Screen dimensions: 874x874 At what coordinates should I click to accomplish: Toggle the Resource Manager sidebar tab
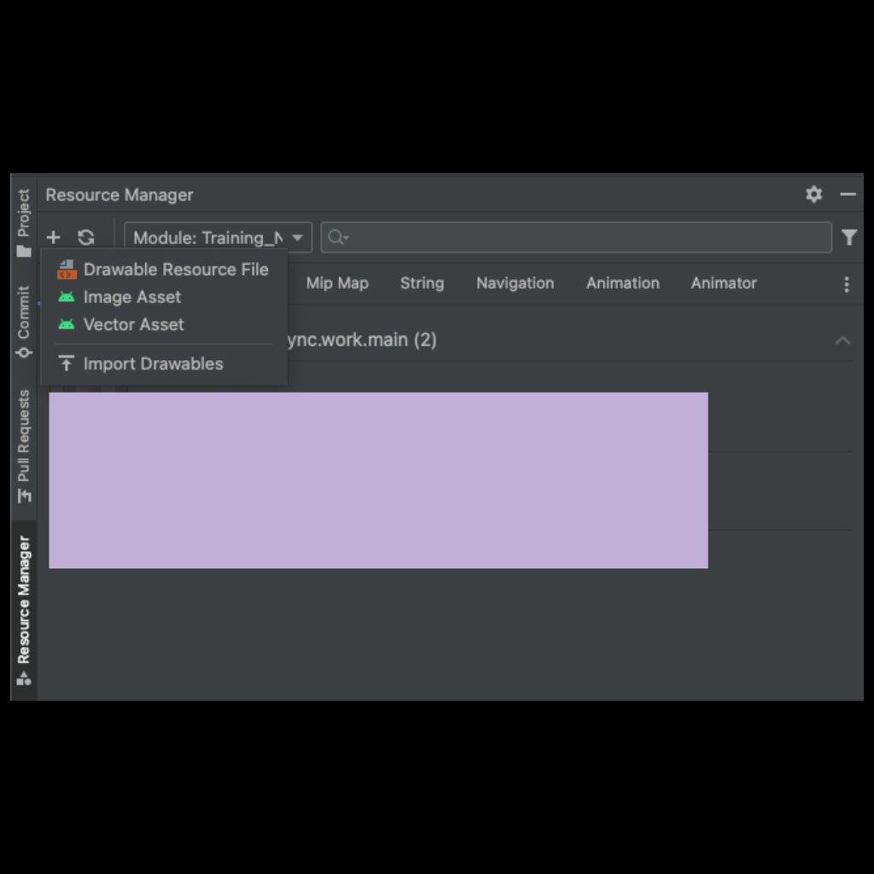(x=23, y=610)
